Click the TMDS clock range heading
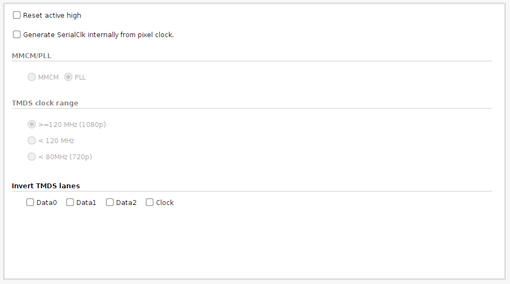Viewport: 510px width, 284px height. [x=45, y=103]
